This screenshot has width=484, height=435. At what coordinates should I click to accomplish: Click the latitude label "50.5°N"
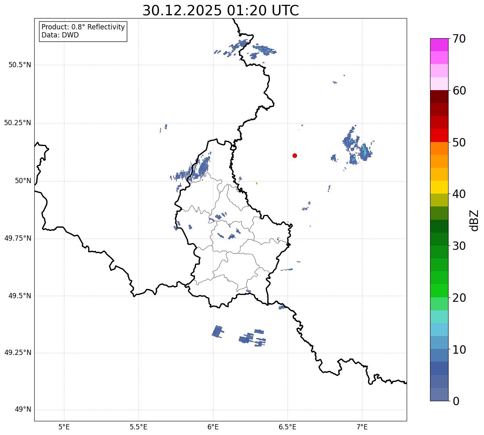pos(20,65)
